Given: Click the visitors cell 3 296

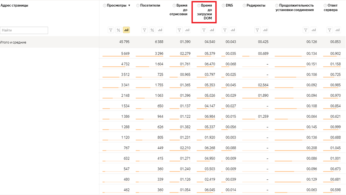Looking at the screenshot, I should coord(159,53).
